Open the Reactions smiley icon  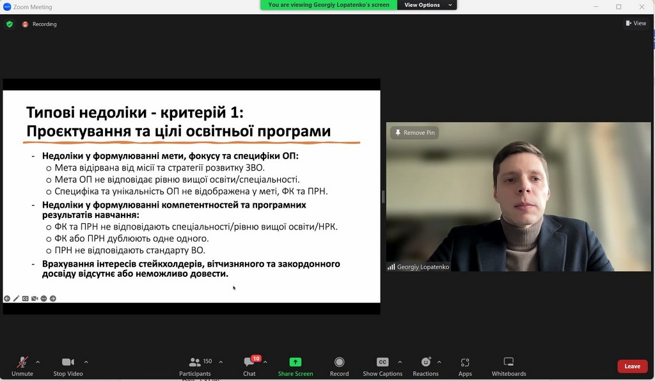[x=425, y=362]
